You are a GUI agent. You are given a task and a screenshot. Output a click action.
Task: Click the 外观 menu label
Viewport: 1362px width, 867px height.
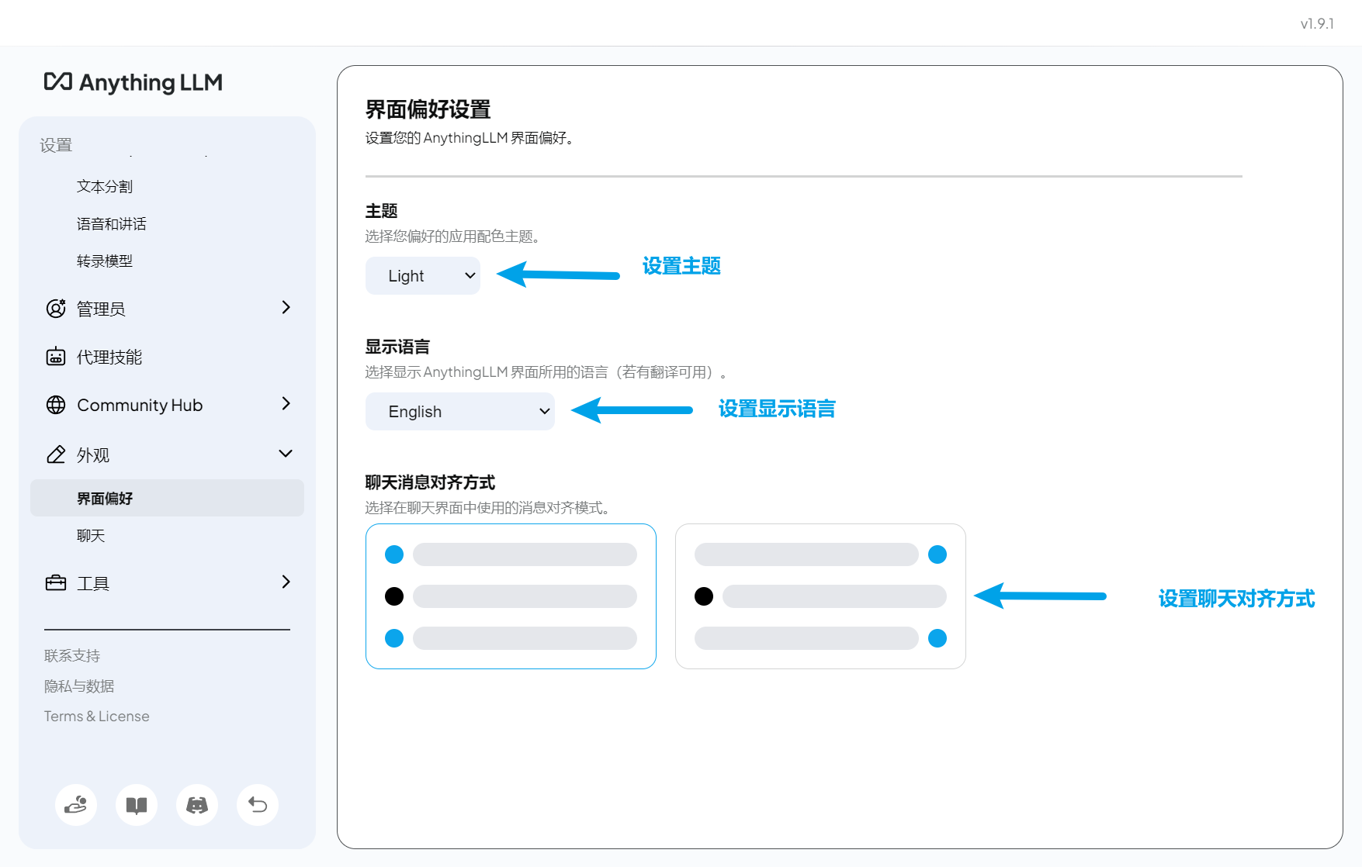[x=93, y=454]
